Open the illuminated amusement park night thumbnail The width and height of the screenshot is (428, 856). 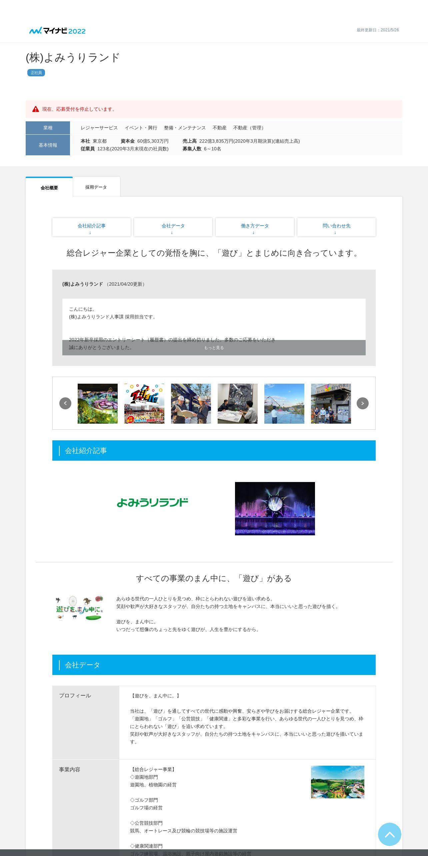(98, 404)
